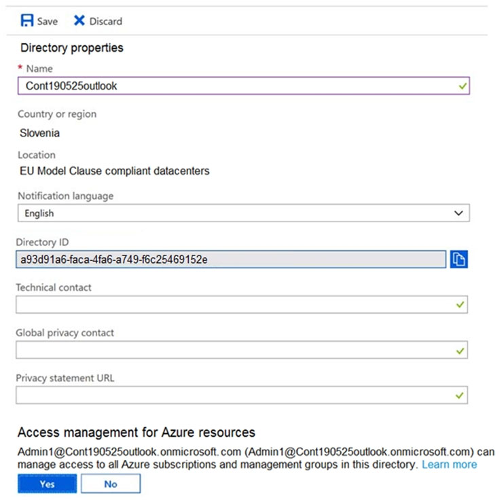Image resolution: width=504 pixels, height=500 pixels.
Task: Click the green checkmark in Name field
Action: [x=462, y=86]
